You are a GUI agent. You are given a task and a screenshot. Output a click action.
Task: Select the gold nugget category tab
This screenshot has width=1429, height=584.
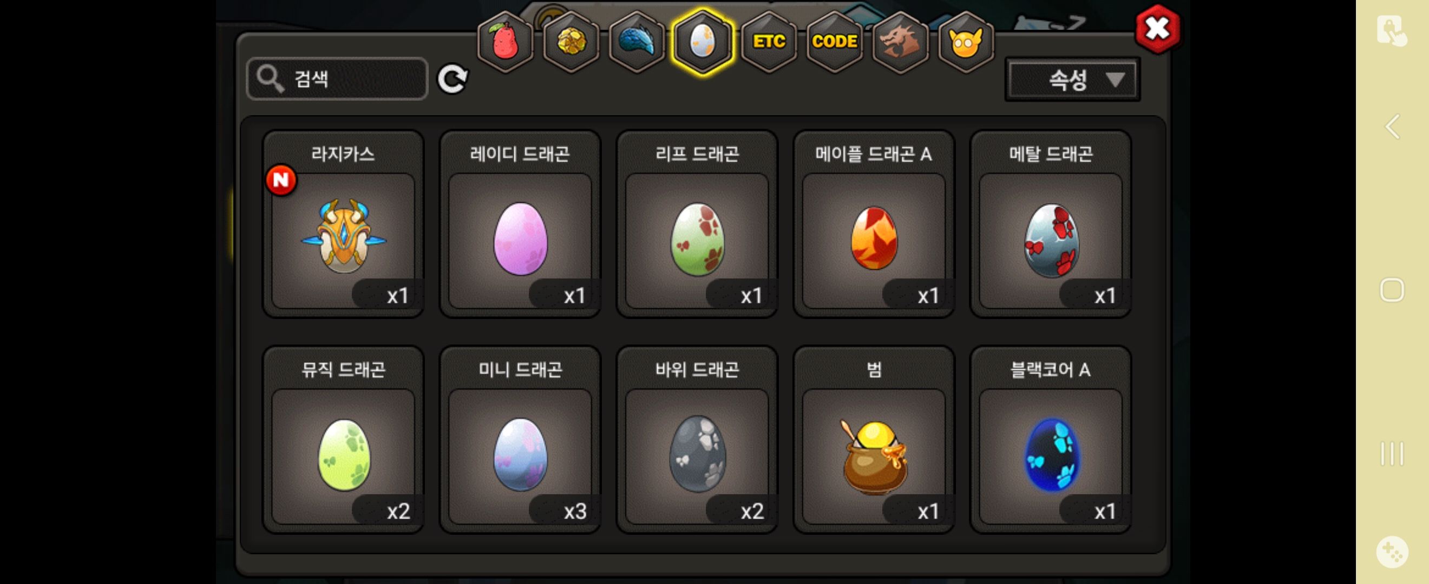click(571, 42)
